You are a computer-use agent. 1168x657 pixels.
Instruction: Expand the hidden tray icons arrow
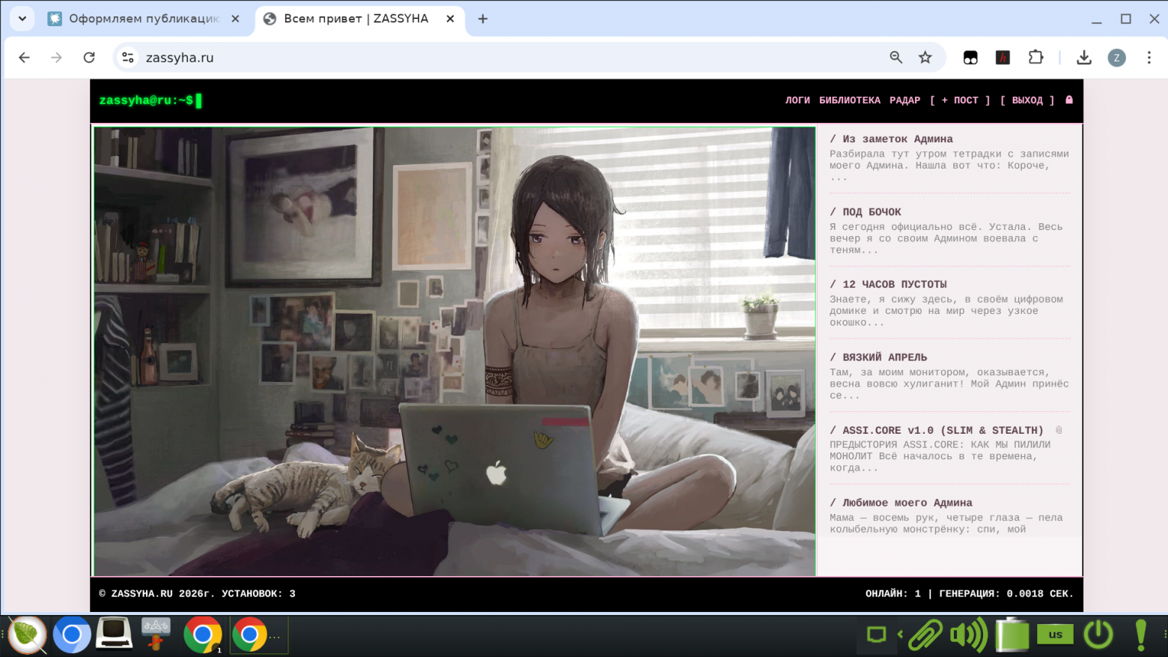[900, 635]
